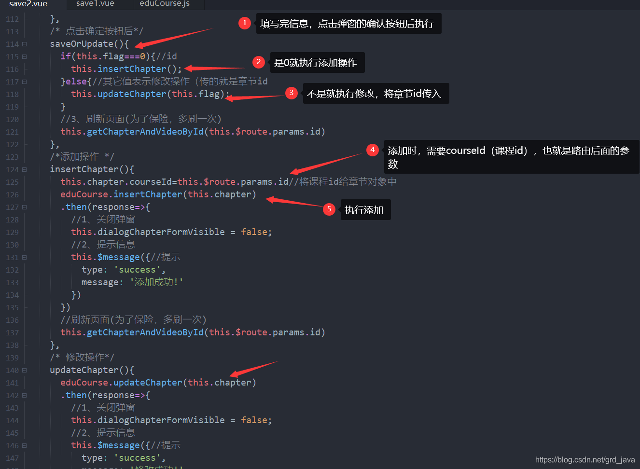Screen dimensions: 640x469
Task: Click type: 'success' on line 147
Action: pyautogui.click(x=124, y=458)
